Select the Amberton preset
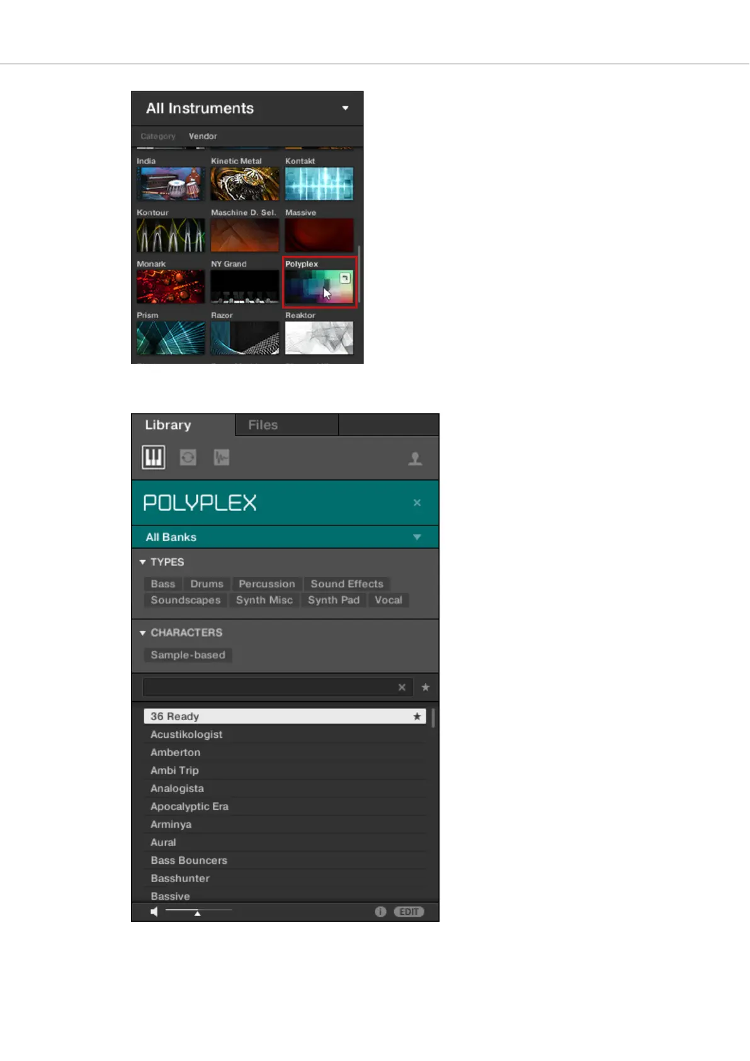Viewport: 750px width, 1061px height. pos(285,752)
